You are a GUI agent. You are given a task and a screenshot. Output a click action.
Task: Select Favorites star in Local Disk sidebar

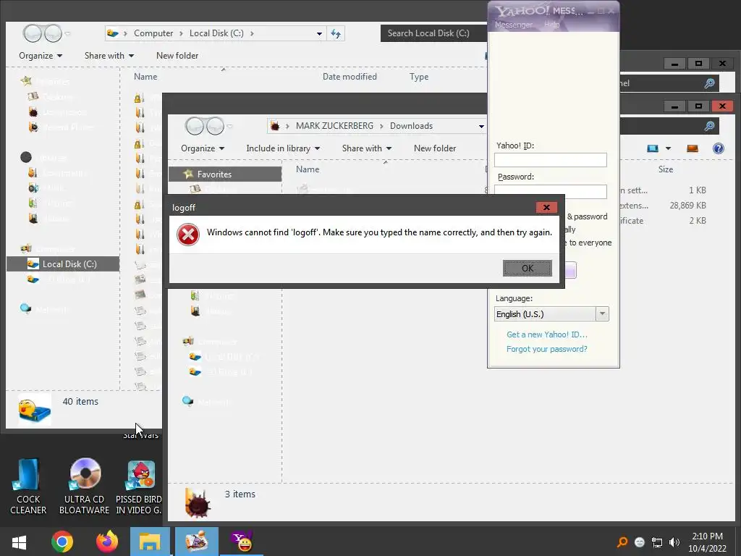point(26,81)
